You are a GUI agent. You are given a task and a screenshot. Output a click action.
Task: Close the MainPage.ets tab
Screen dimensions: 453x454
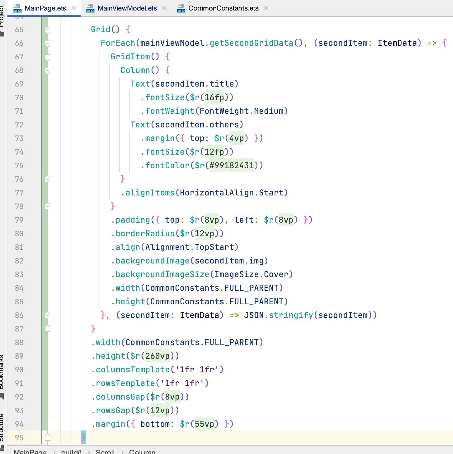coord(74,8)
